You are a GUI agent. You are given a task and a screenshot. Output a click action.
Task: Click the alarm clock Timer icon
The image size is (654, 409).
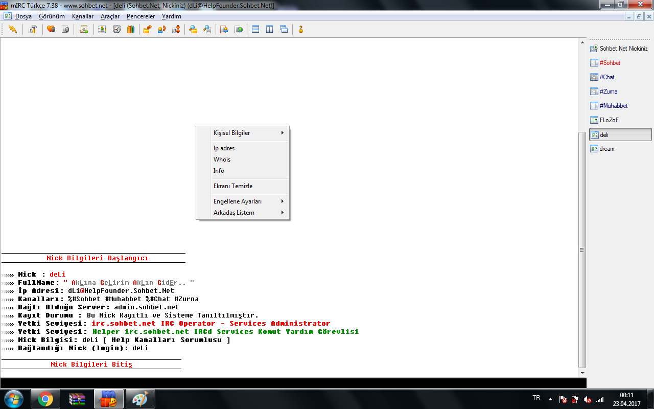coord(116,29)
